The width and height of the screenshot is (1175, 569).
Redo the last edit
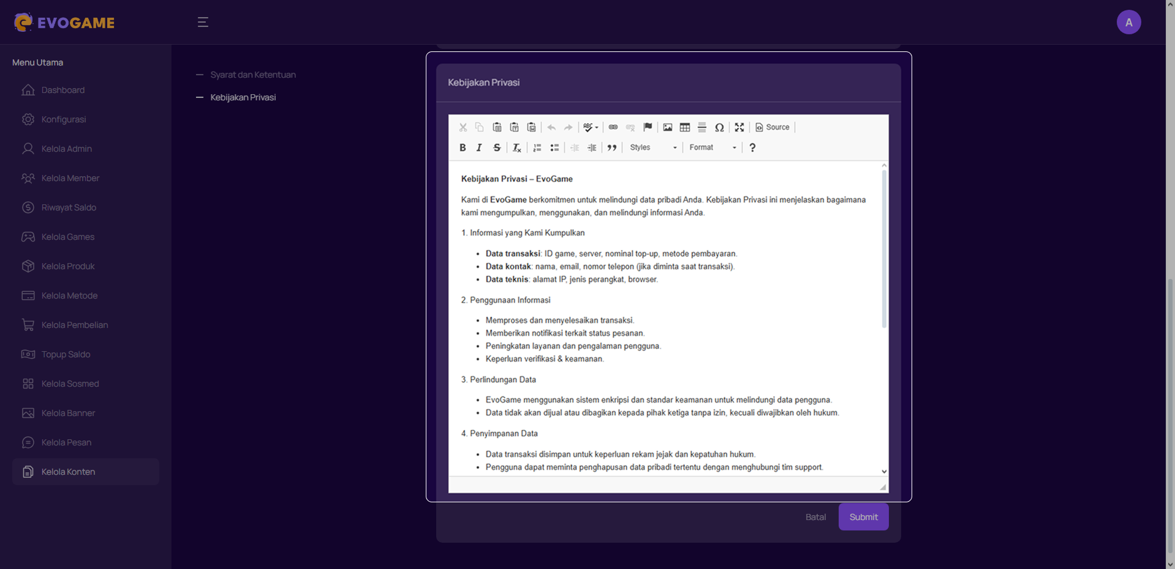pyautogui.click(x=569, y=127)
